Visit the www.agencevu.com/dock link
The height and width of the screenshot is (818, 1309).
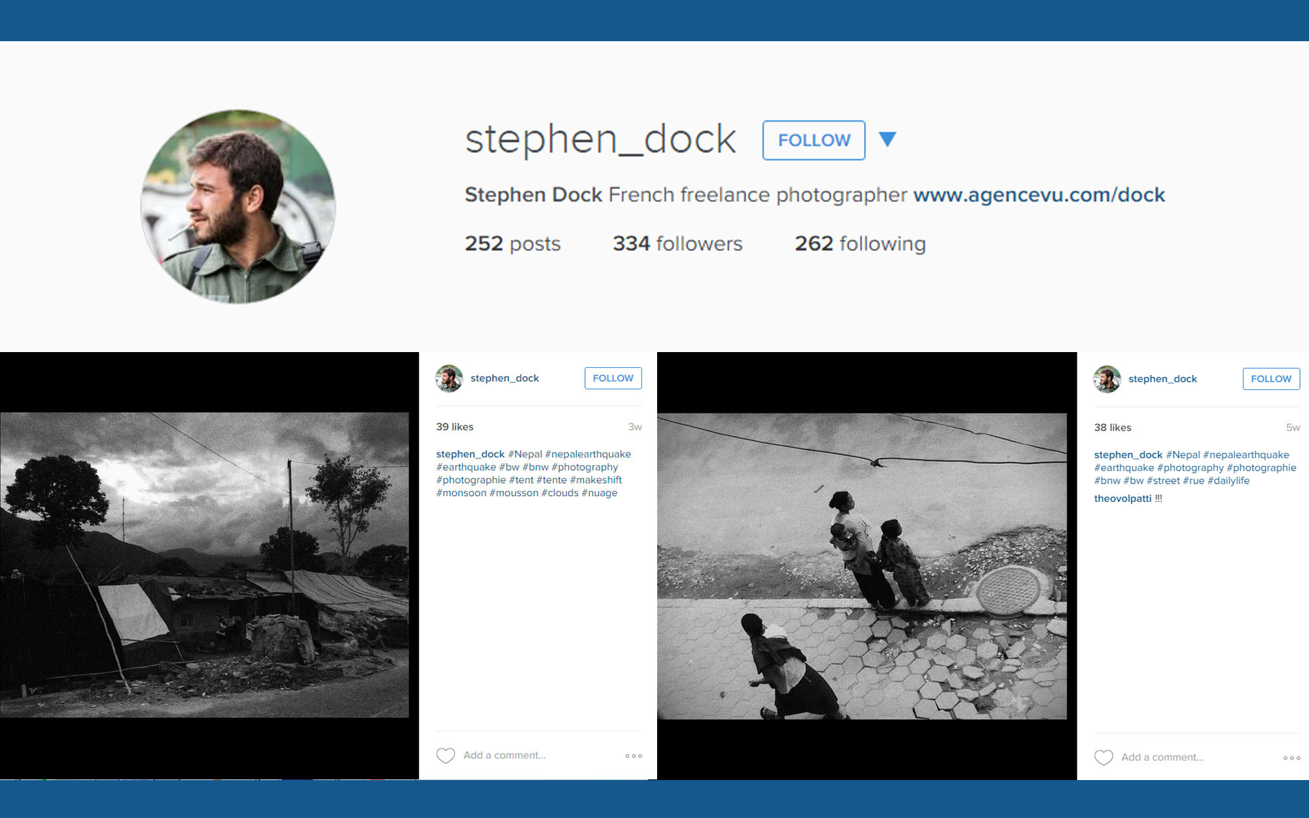1039,195
